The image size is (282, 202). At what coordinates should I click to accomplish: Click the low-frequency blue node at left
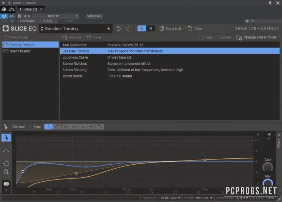(x=23, y=171)
